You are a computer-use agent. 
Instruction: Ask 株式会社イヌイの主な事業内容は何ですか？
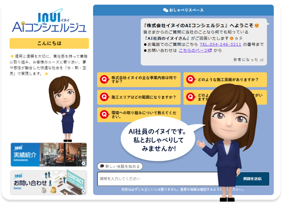[x=139, y=80]
